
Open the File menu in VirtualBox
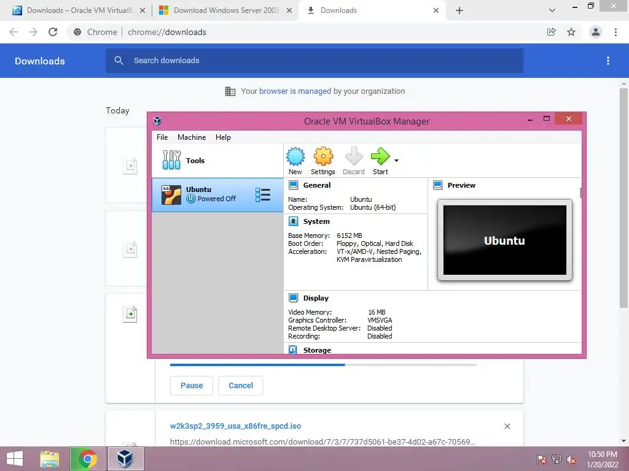coord(162,137)
